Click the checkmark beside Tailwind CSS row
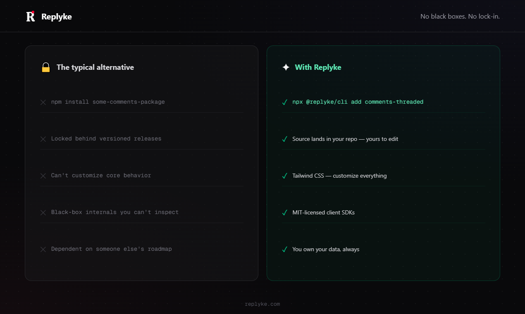The image size is (525, 314). tap(284, 176)
